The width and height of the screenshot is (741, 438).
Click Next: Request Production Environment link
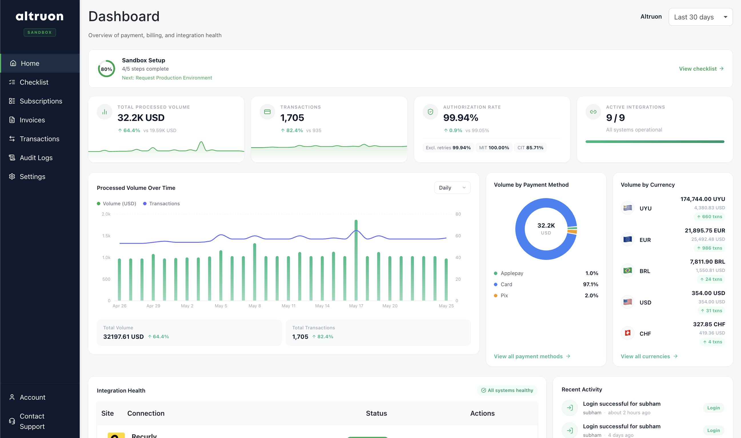click(x=167, y=78)
